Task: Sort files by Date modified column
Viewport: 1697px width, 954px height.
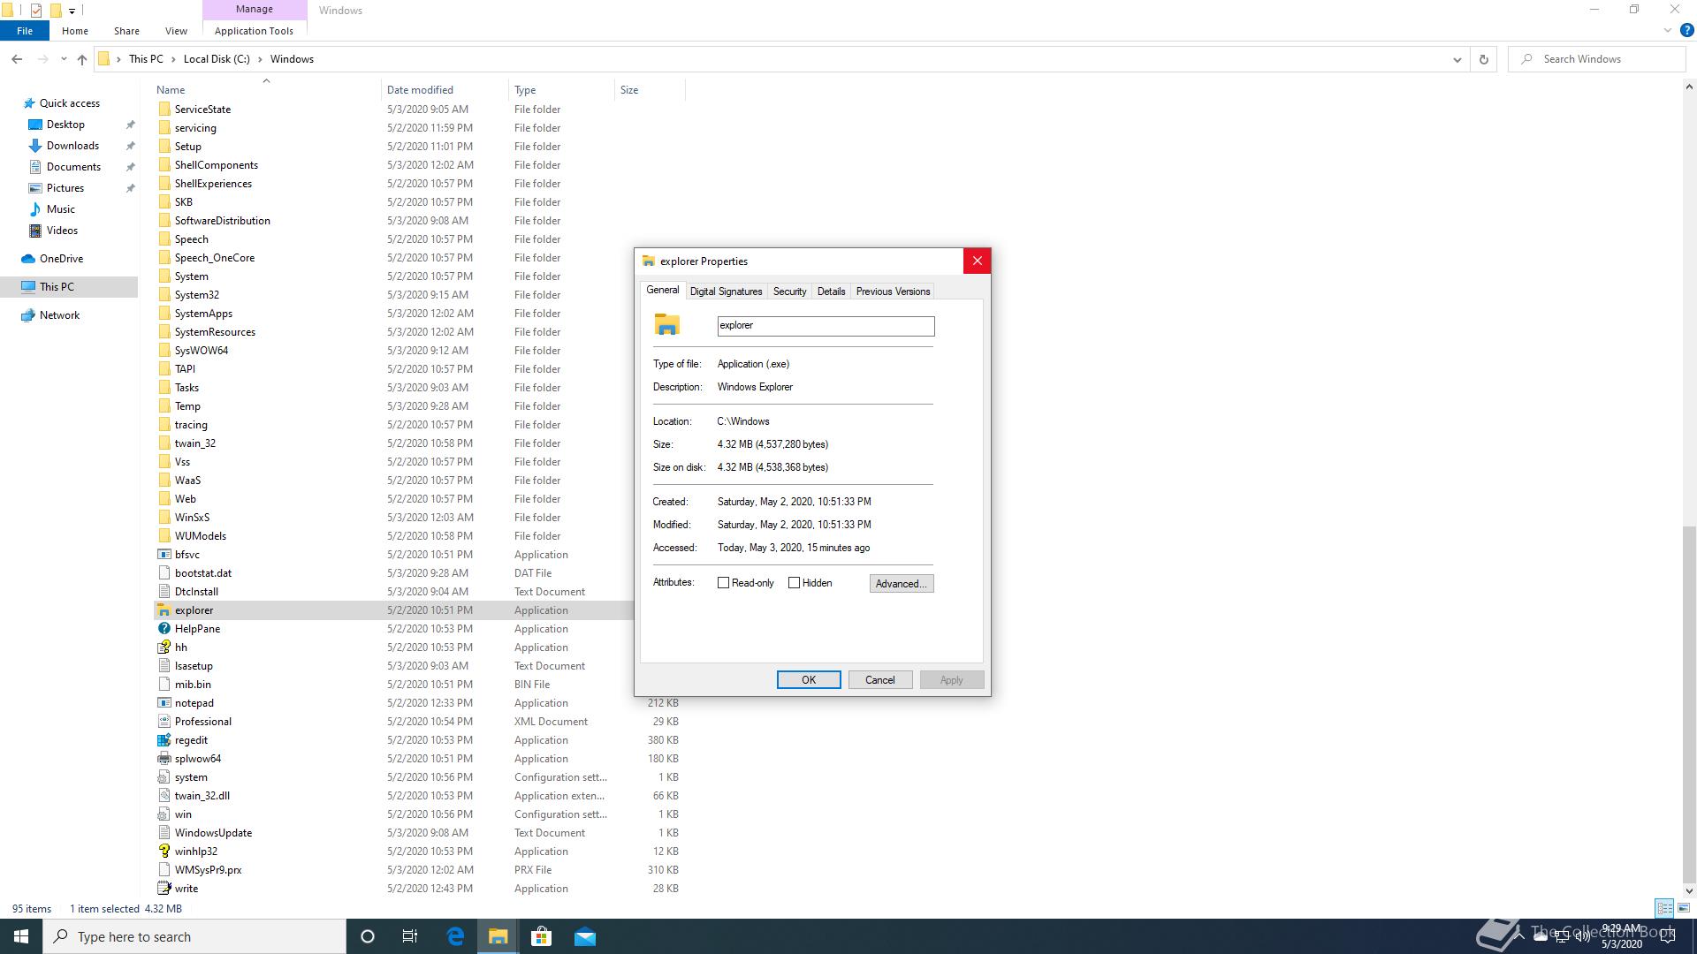Action: (x=445, y=89)
